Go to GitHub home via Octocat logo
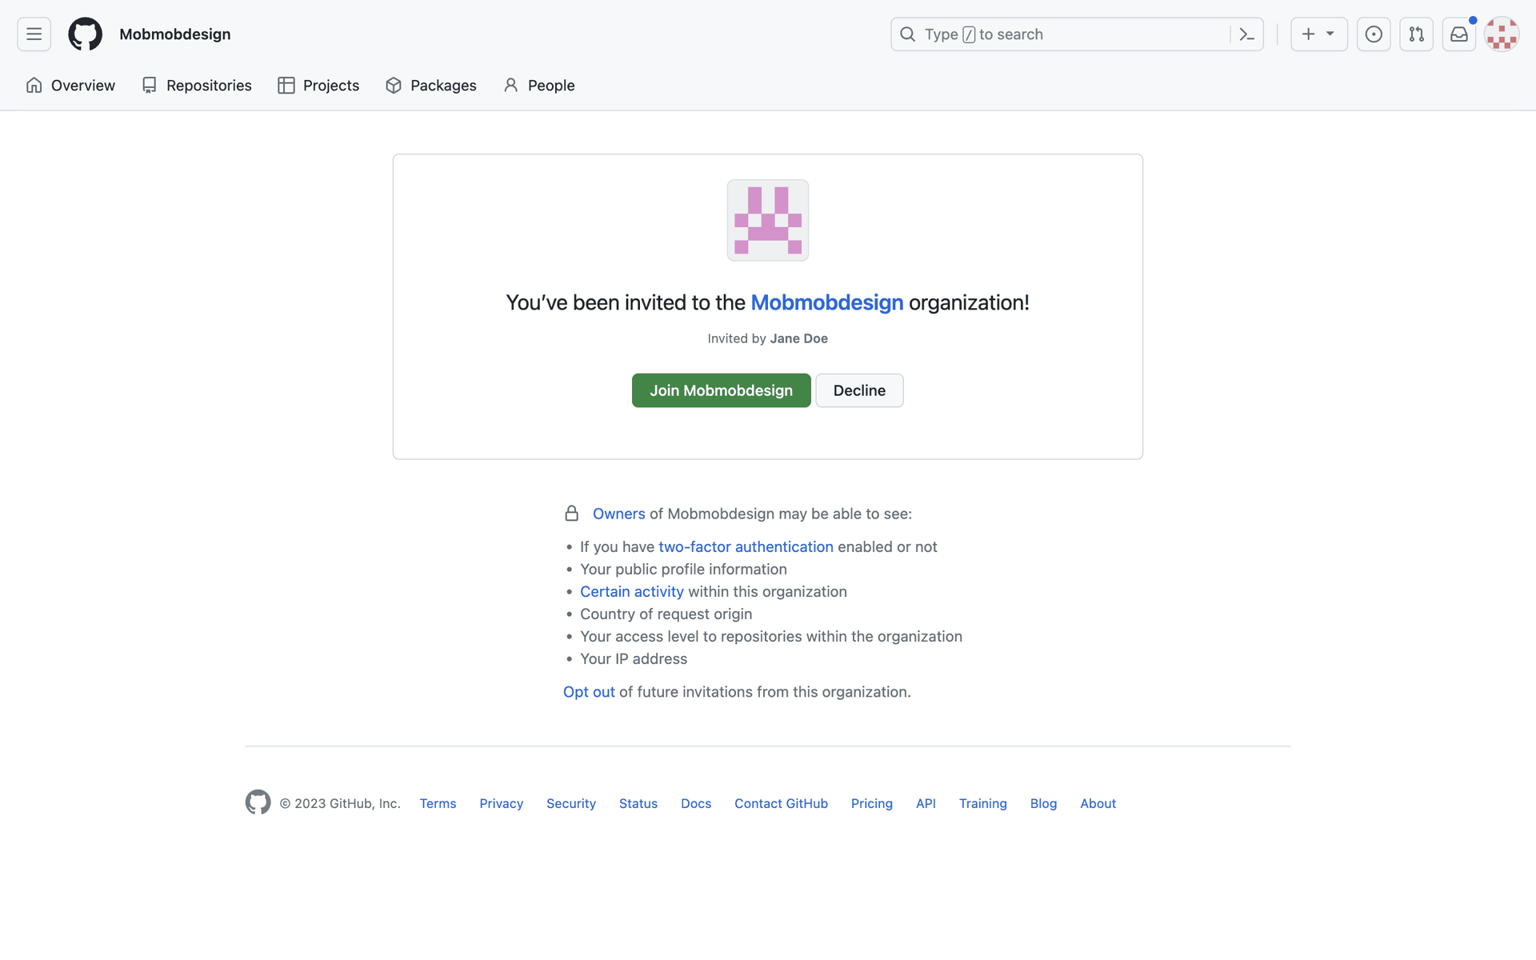This screenshot has height=960, width=1536. (85, 34)
